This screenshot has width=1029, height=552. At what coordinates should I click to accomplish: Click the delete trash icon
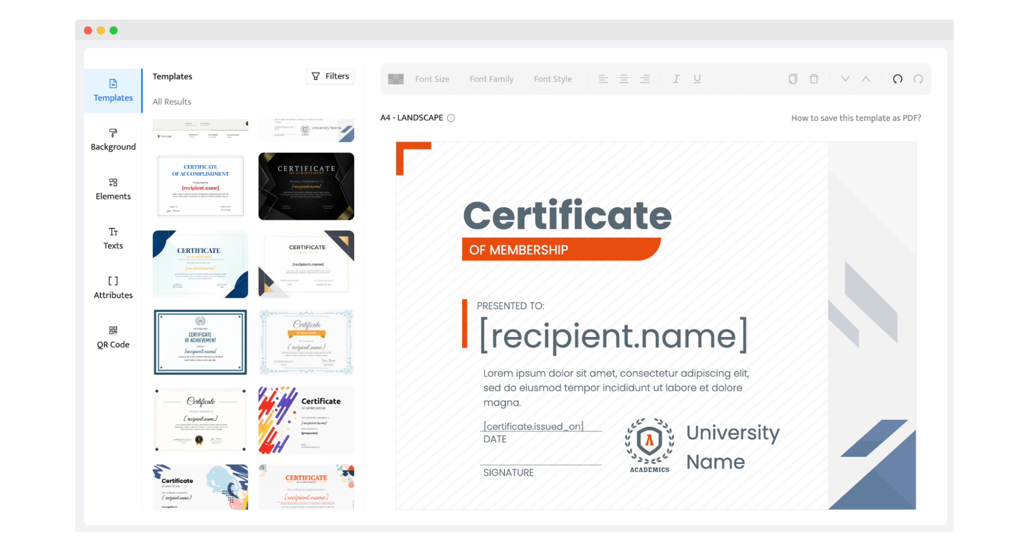pos(813,79)
